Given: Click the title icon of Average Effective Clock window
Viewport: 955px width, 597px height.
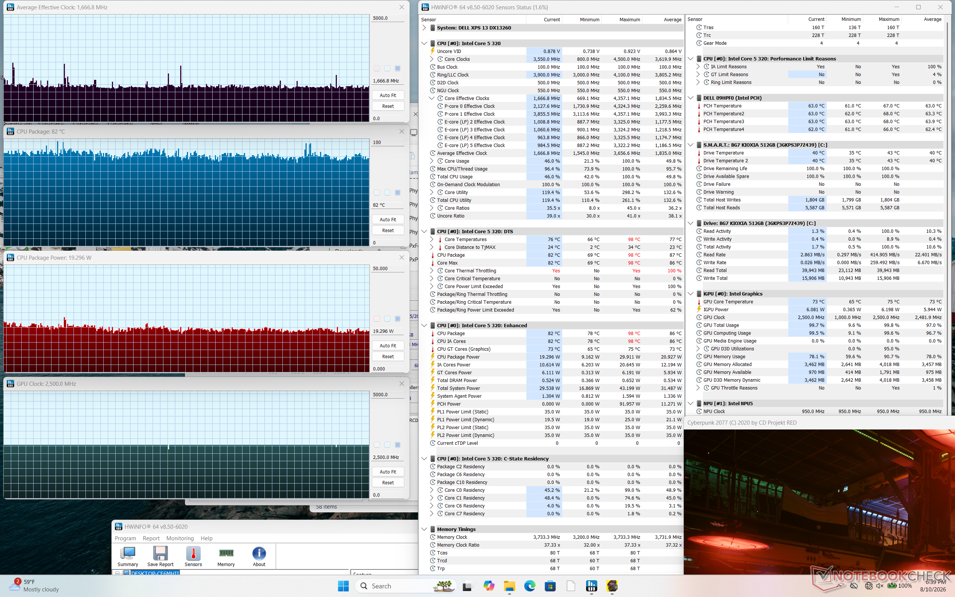Looking at the screenshot, I should tap(10, 7).
